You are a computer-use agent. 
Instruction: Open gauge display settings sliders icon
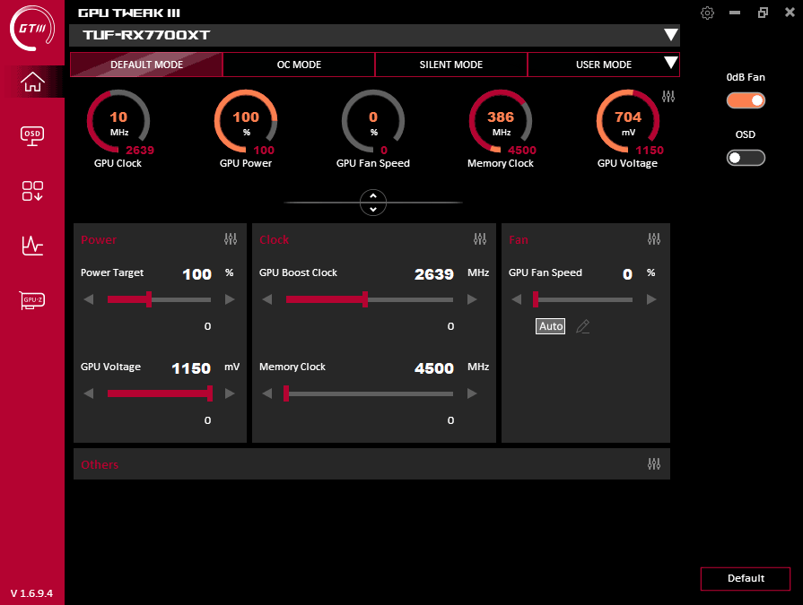[x=668, y=96]
